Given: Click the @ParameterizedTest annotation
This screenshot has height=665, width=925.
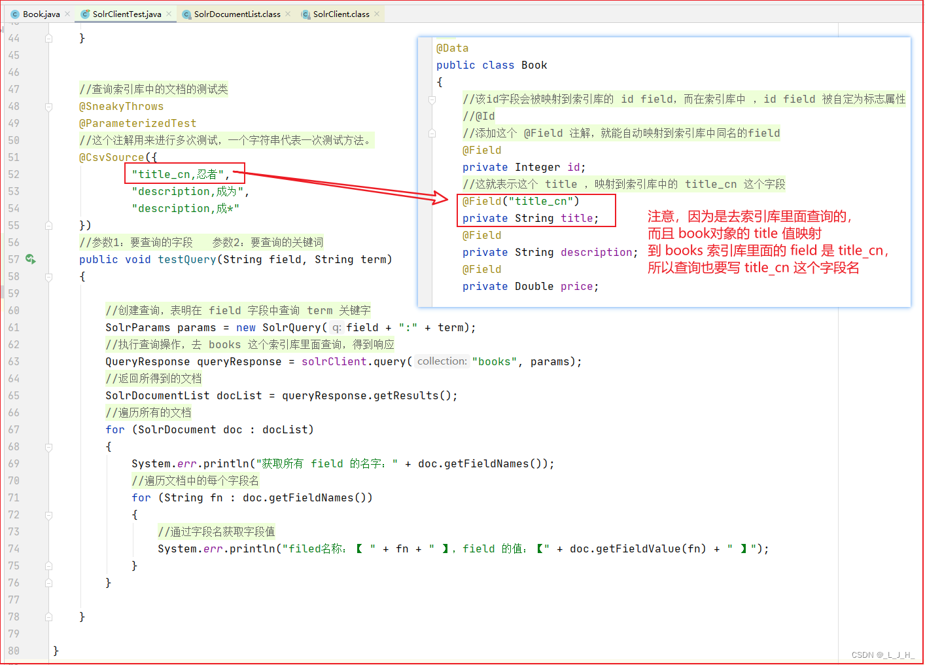Looking at the screenshot, I should (138, 123).
